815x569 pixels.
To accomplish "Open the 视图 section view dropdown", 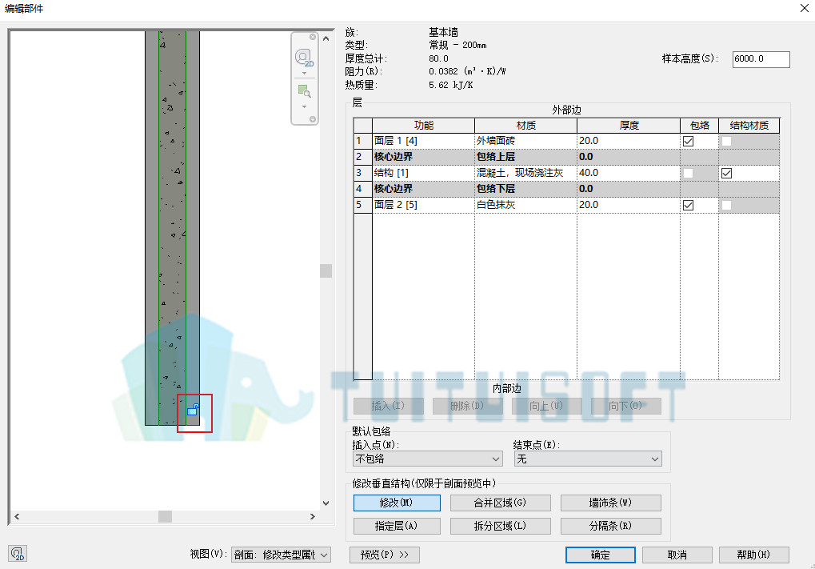I will click(x=281, y=555).
